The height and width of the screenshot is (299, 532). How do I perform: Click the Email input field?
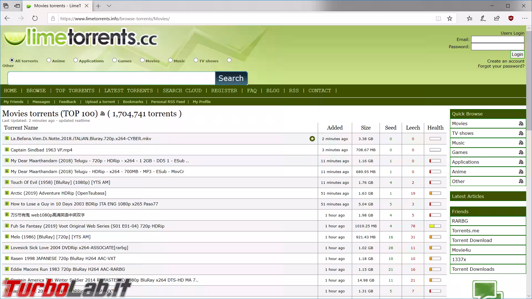click(498, 40)
